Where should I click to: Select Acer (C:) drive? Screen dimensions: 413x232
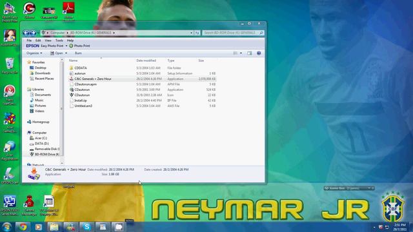coord(41,138)
